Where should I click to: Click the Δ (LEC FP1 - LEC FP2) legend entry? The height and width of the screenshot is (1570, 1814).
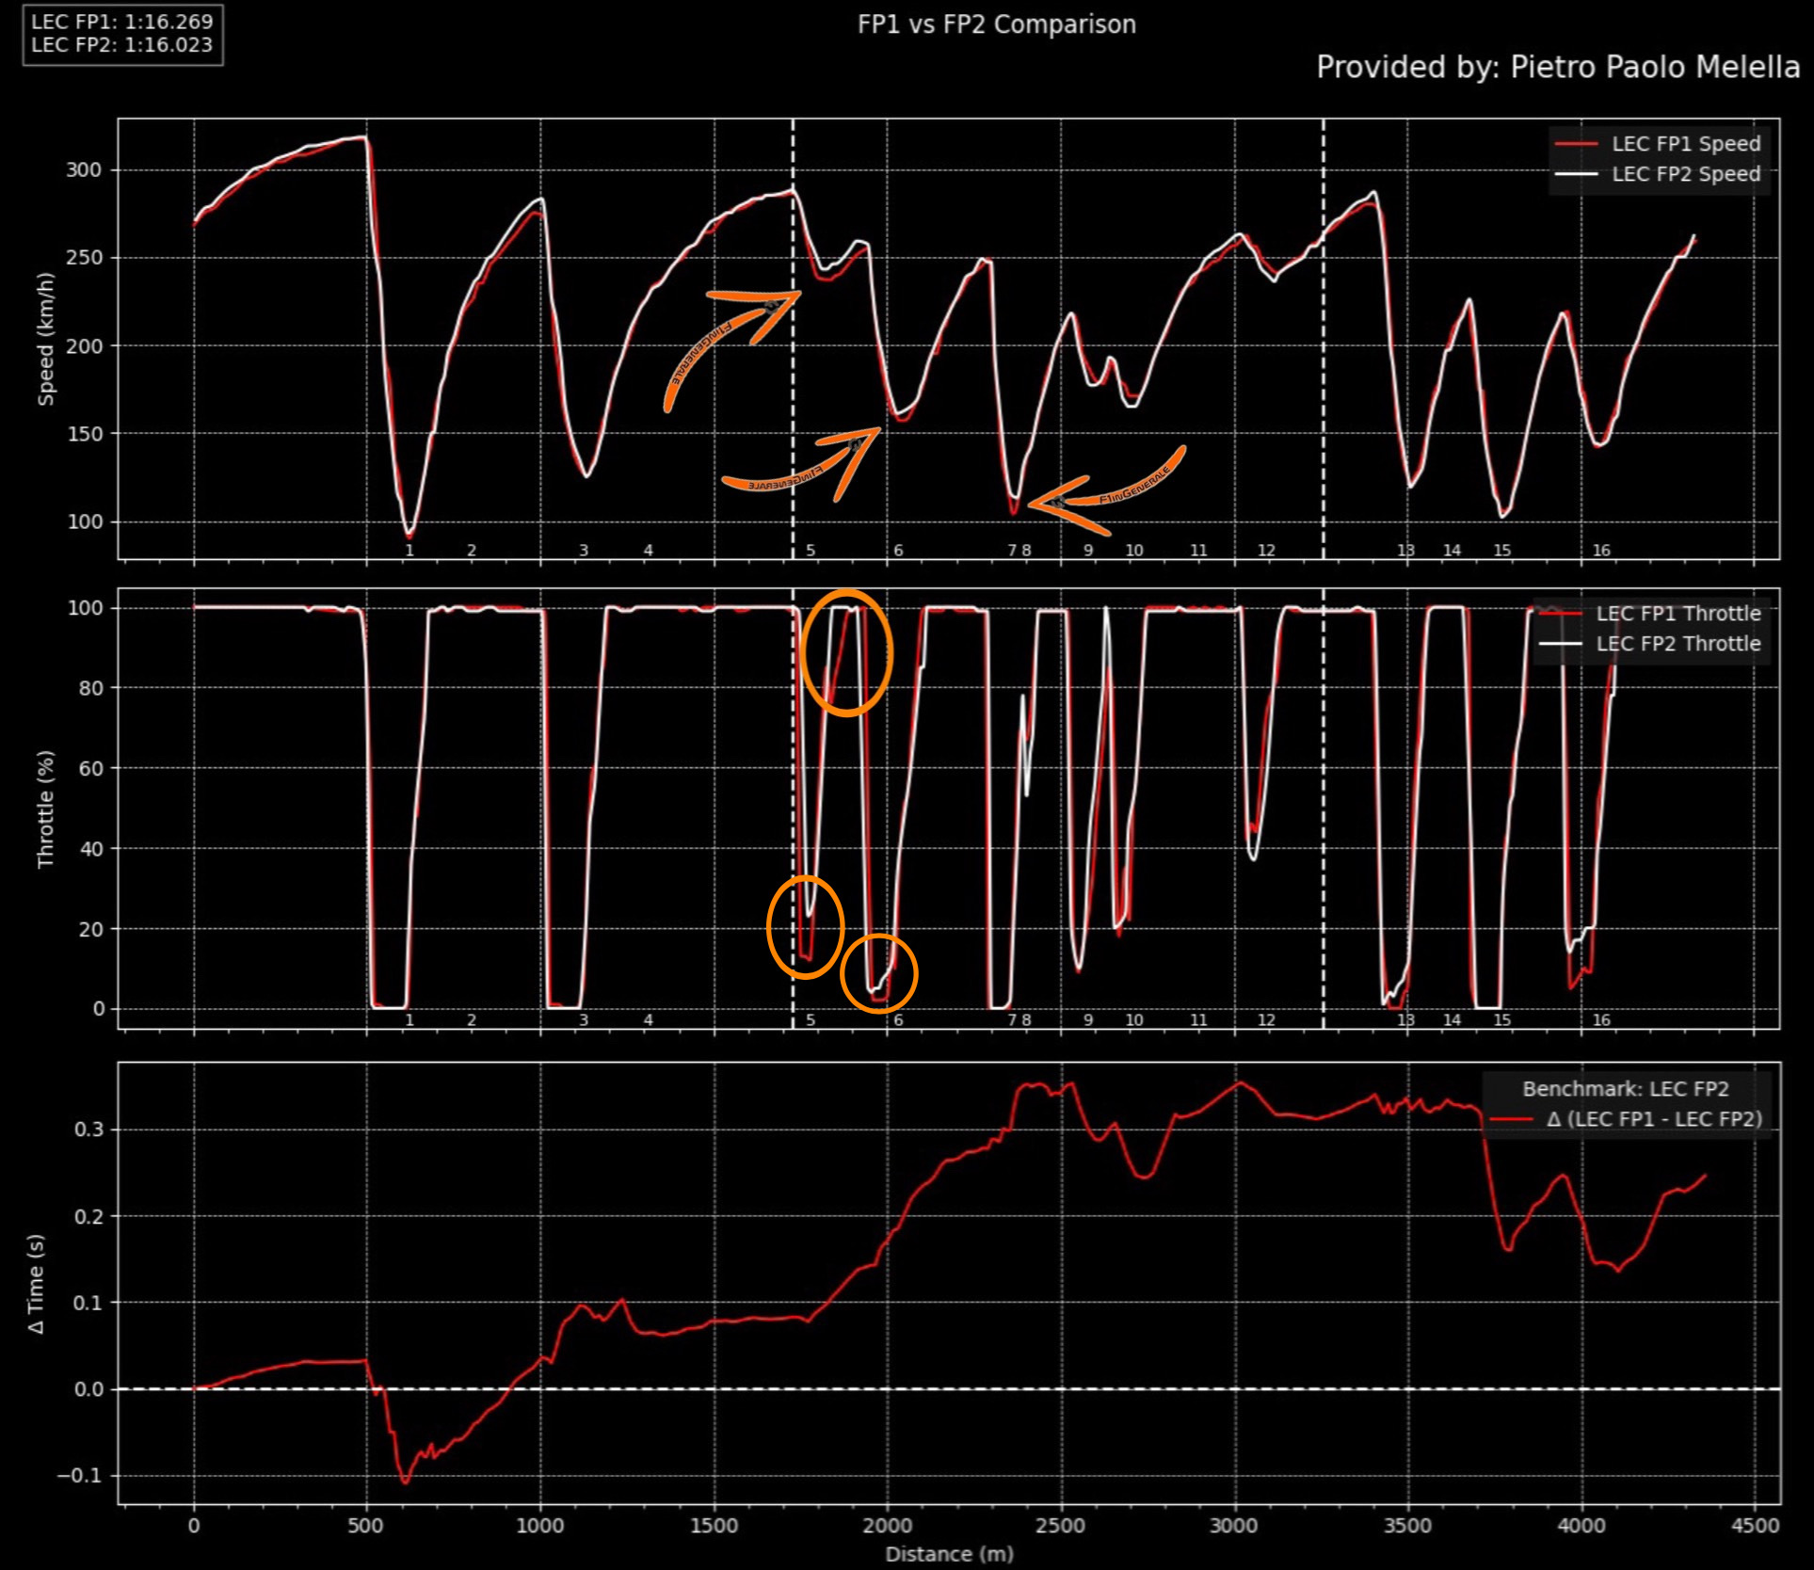1654,1119
